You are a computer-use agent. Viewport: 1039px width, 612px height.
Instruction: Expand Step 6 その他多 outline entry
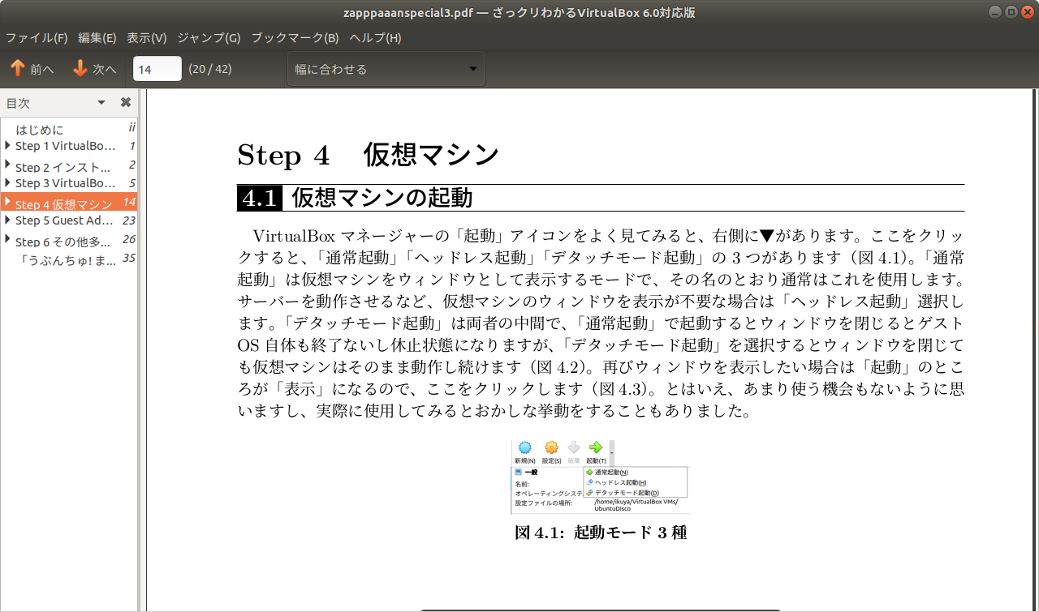(x=8, y=240)
